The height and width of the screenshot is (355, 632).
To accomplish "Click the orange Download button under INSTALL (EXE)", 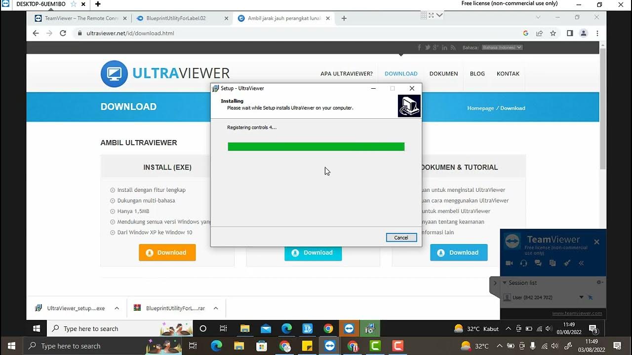I will [167, 252].
